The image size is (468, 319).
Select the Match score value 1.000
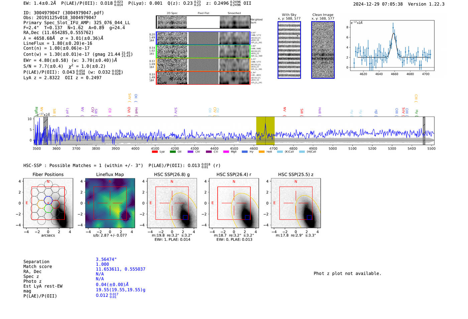click(x=102, y=264)
